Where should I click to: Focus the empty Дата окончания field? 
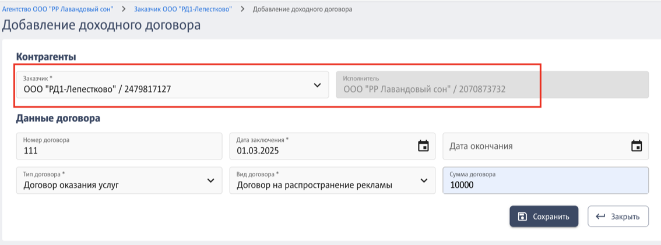(546, 146)
